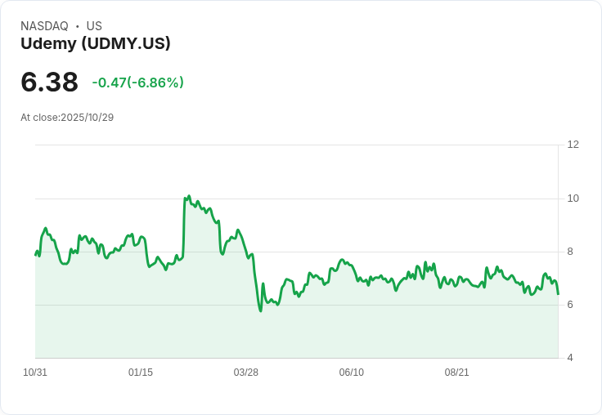Viewport: 602px width, 415px height.
Task: Click the 10/31 date axis label
Action: (35, 373)
